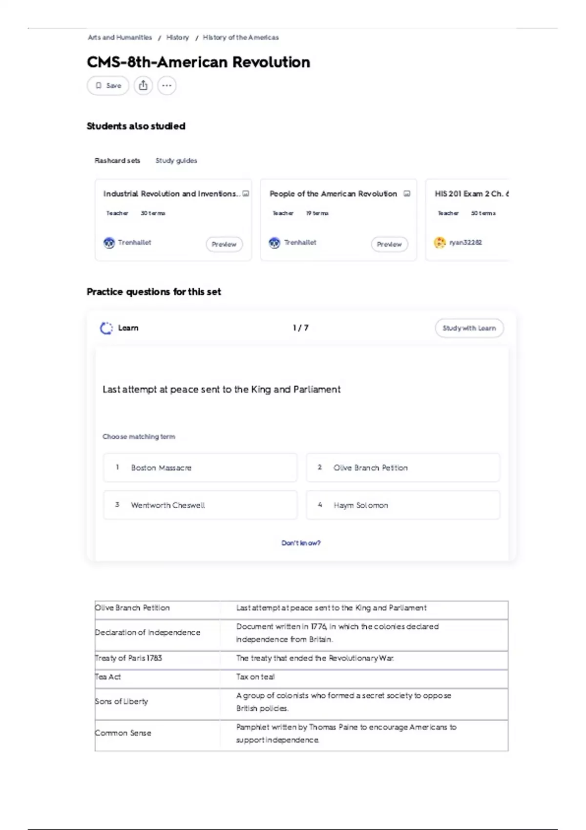Switch to the Study guides tab
This screenshot has height=830, width=586.
pos(176,160)
